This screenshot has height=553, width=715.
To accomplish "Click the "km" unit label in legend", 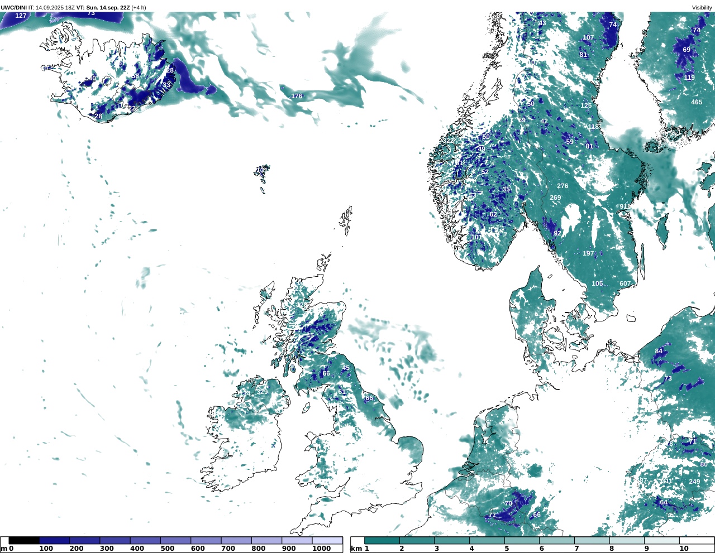I will point(355,549).
